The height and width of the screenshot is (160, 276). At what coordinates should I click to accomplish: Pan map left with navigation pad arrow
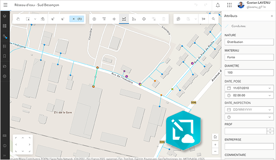pos(16,144)
